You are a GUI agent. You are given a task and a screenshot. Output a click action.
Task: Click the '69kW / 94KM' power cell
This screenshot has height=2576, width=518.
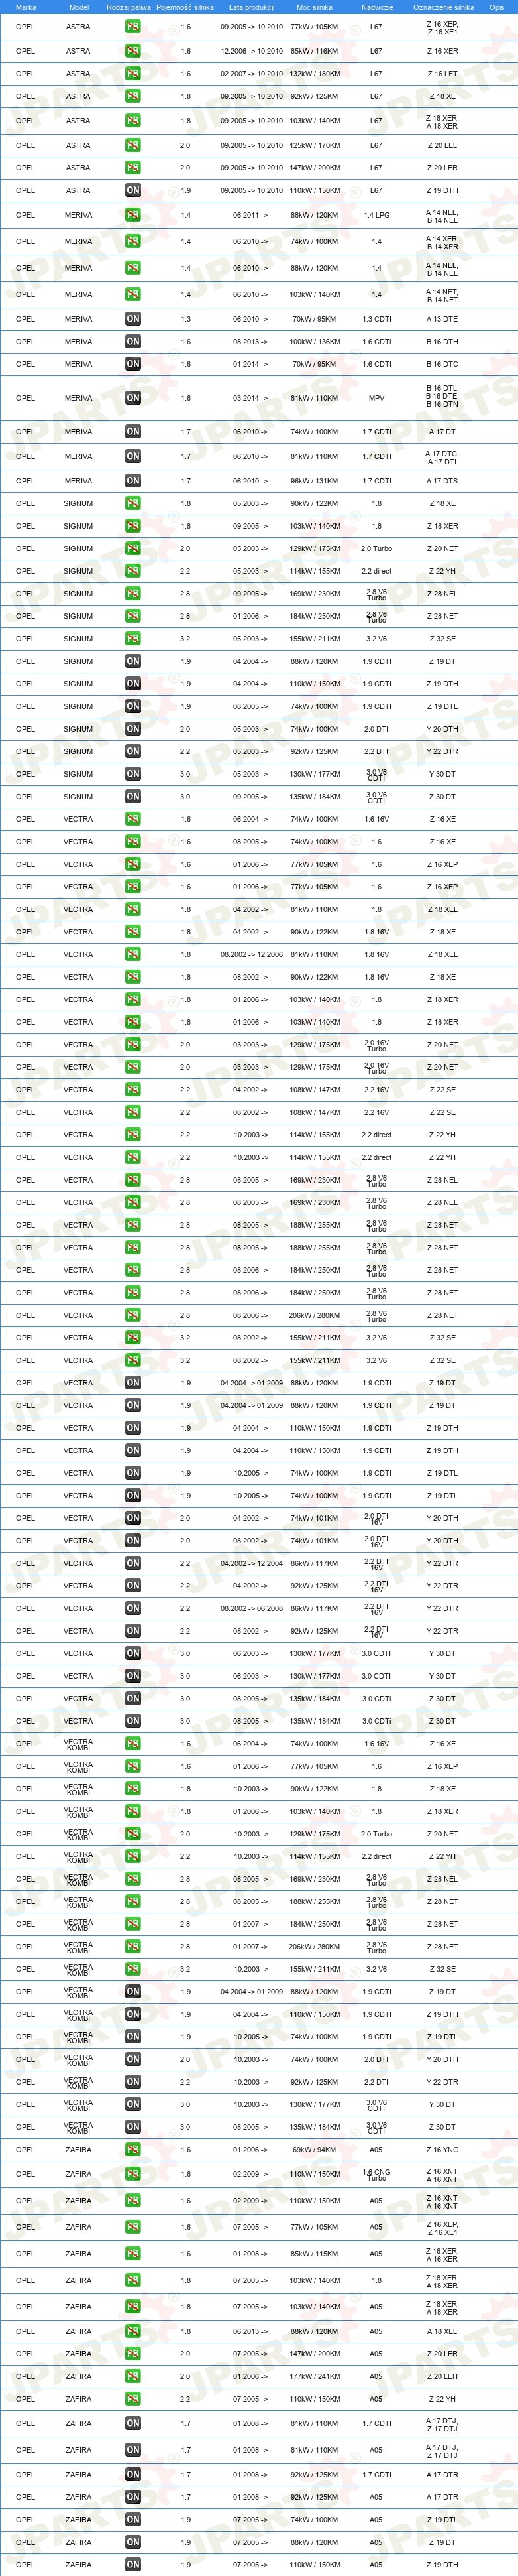(x=315, y=2149)
